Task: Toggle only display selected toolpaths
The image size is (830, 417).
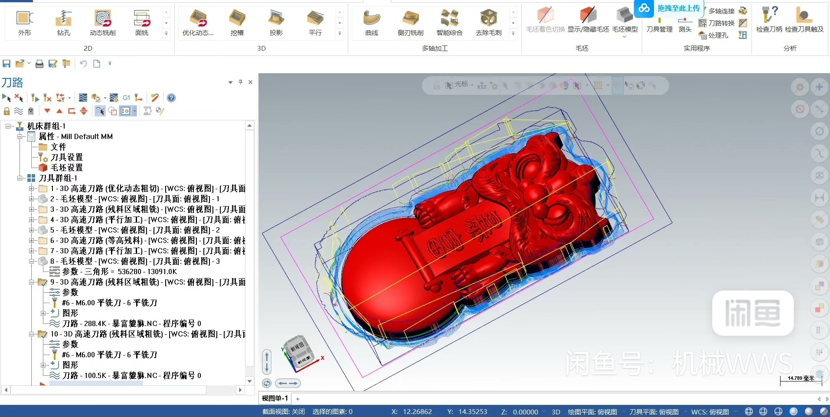Action: click(x=100, y=111)
